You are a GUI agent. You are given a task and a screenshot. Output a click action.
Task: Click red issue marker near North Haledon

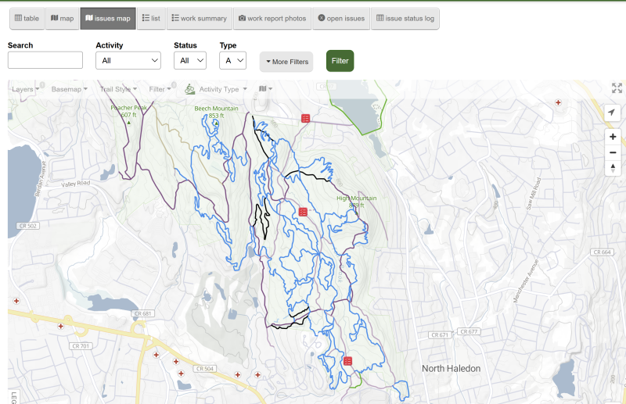pos(347,361)
